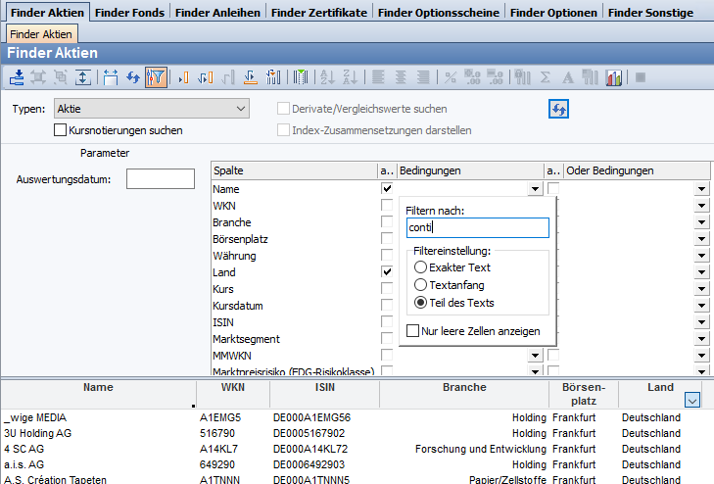This screenshot has height=484, width=714.
Task: Check Nur leere Zellen anzeigen
Action: (x=412, y=331)
